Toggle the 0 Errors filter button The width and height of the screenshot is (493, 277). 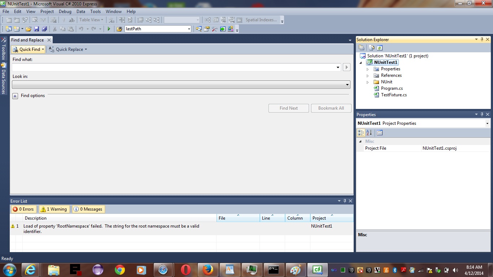point(23,209)
